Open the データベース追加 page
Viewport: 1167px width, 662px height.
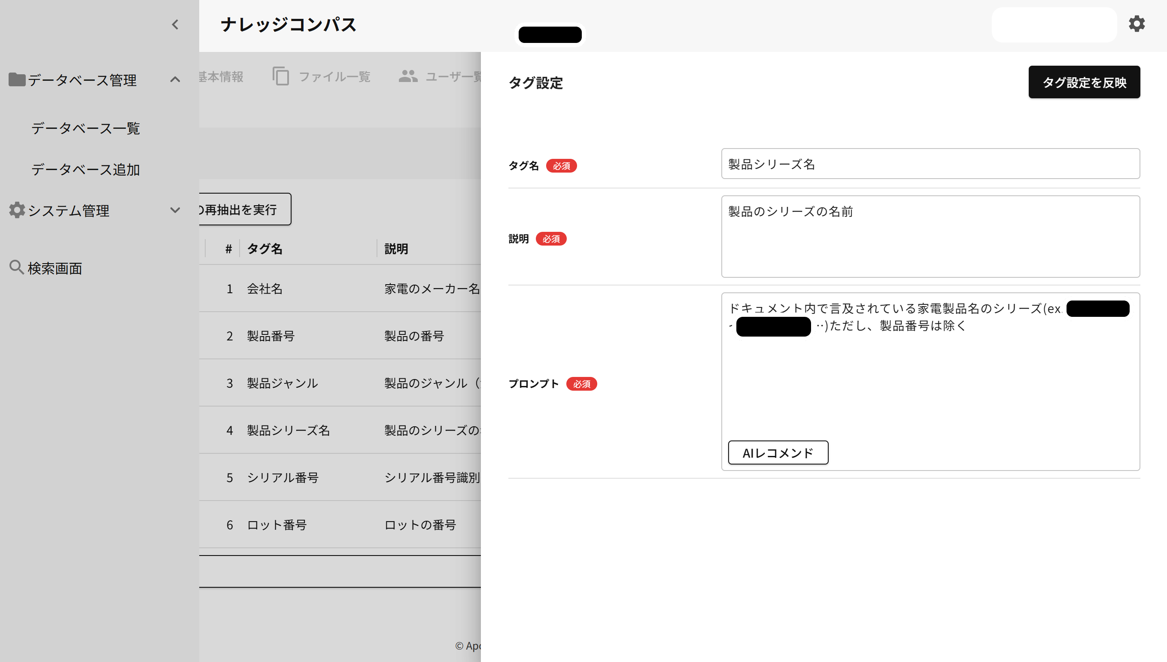(85, 170)
